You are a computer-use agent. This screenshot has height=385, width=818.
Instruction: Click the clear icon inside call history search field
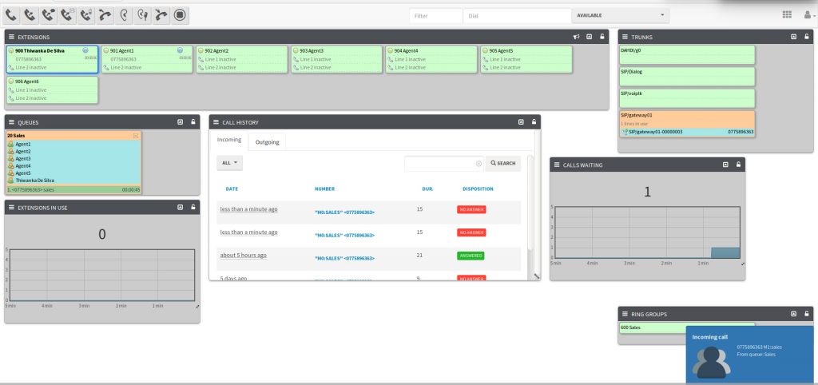pos(478,164)
